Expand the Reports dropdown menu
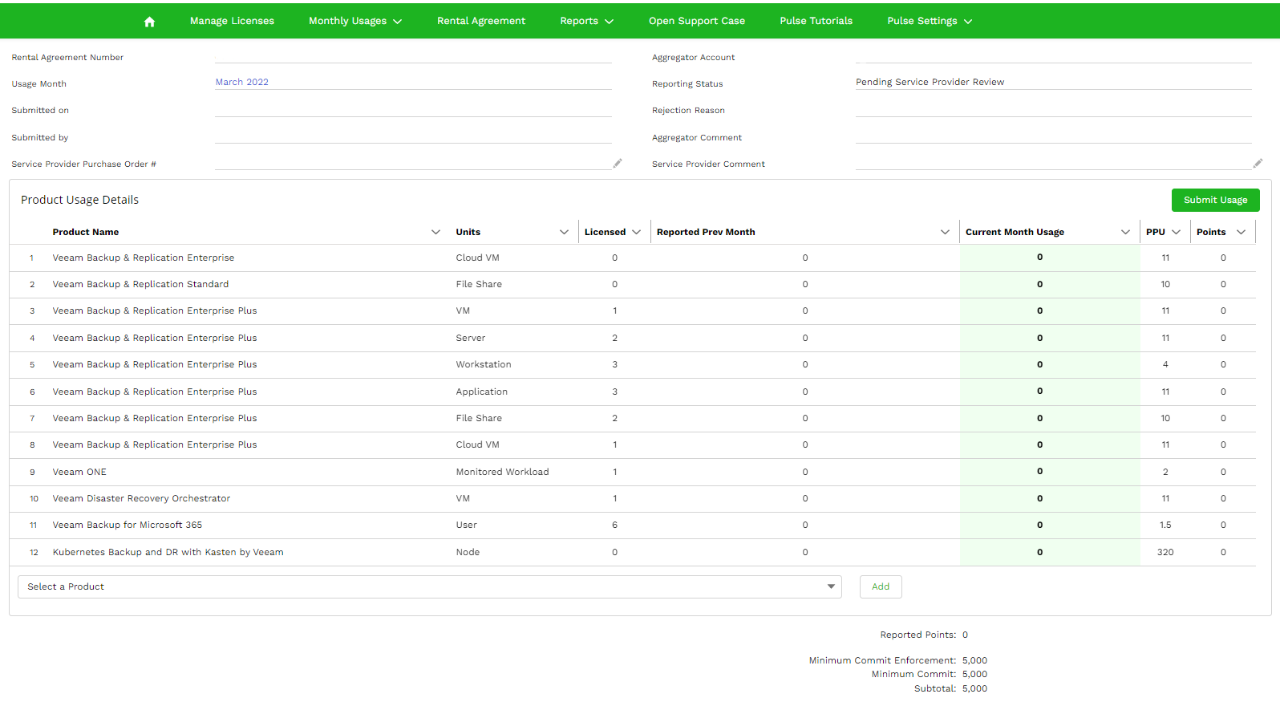The image size is (1280, 702). click(x=586, y=21)
